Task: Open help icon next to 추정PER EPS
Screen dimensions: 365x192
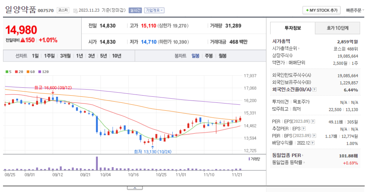Action: click(303, 129)
